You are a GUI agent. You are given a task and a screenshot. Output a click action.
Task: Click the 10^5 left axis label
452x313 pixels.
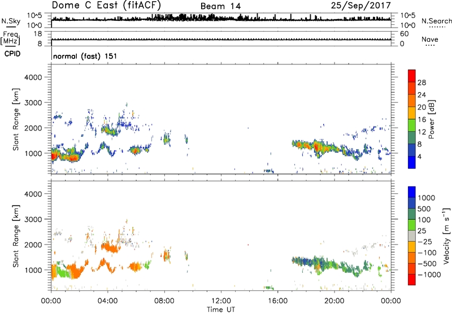[34, 15]
